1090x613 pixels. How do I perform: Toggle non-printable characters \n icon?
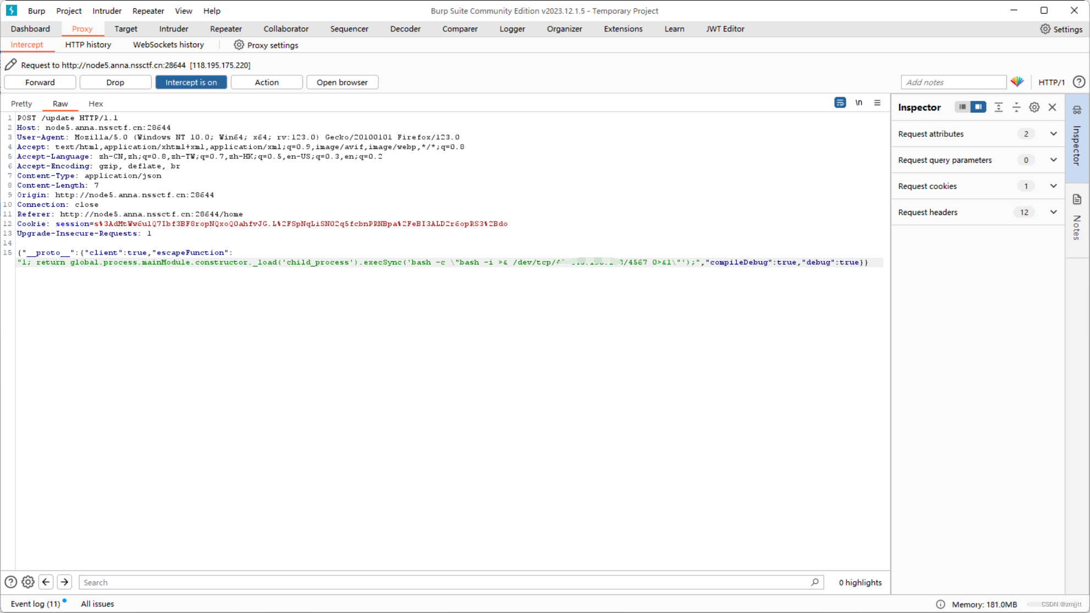858,103
